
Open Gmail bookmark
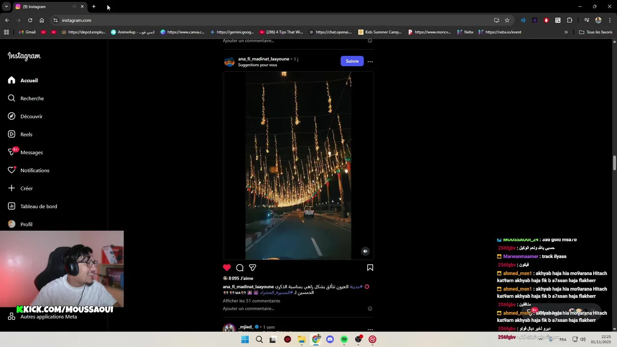click(27, 32)
